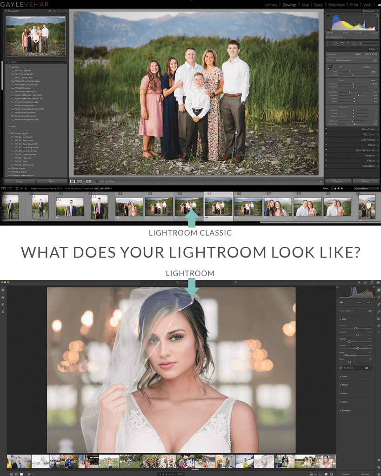The width and height of the screenshot is (381, 476).
Task: Select the Adjustment Brush tool in Classic
Action: tap(360, 43)
